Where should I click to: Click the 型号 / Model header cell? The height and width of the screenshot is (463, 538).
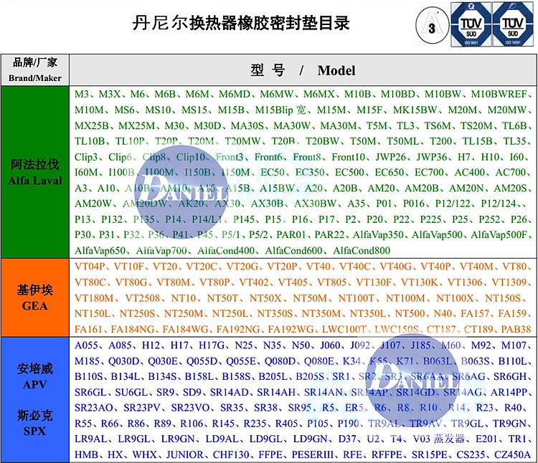[x=303, y=70]
